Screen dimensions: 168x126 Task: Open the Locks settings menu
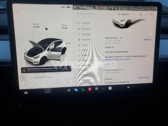83,45
